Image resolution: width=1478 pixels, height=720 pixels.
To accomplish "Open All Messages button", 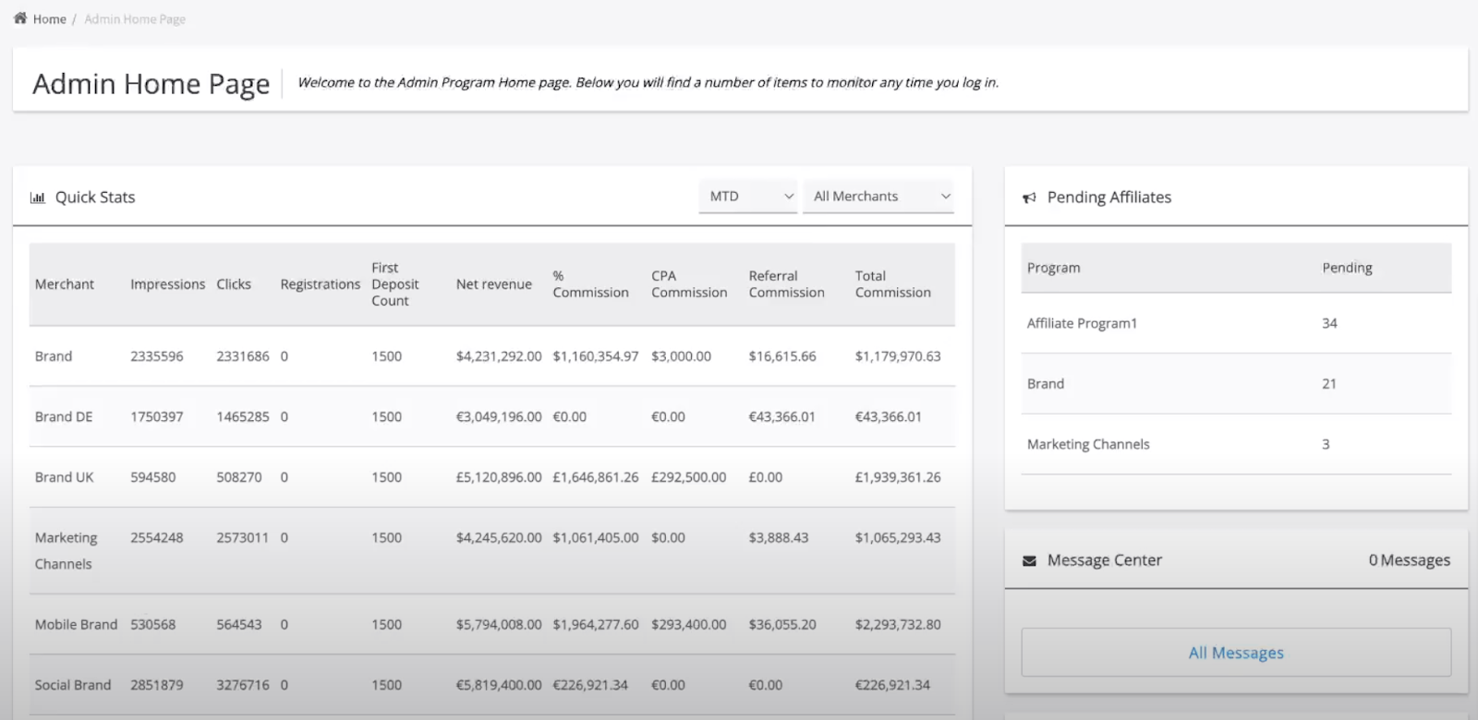I will 1236,653.
